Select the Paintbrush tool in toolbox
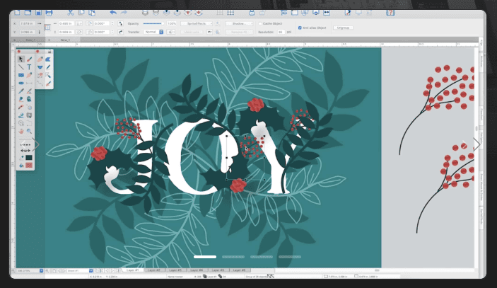 pos(29,59)
